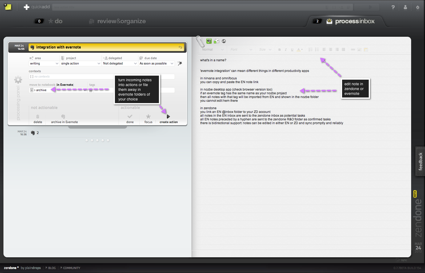Viewport: 425px width, 273px height.
Task: Toggle italic formatting in the editor toolbar
Action: coord(286,50)
